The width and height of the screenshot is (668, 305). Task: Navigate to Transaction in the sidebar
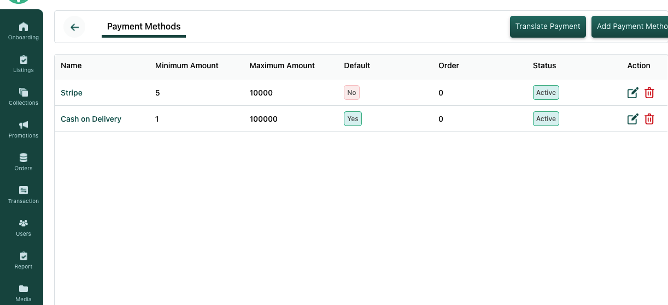[x=23, y=191]
